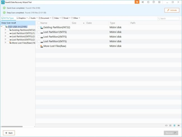
Task: Select "Existing Partition(FAT32)" name in file list
Action: coord(57,27)
